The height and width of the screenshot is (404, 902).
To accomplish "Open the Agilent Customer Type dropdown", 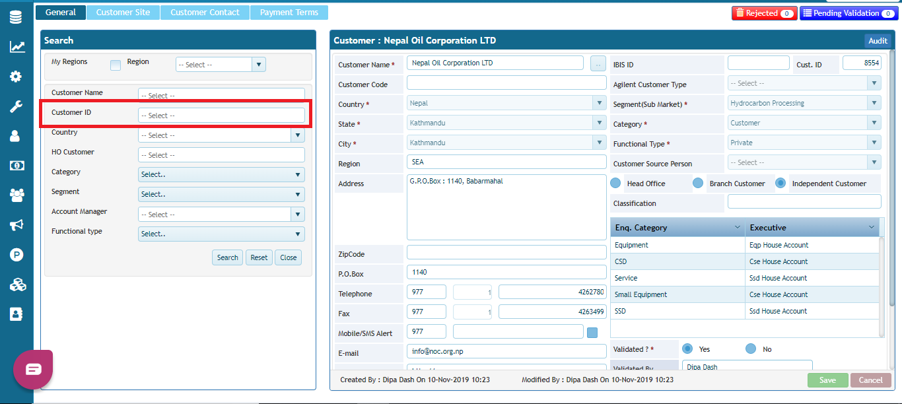I will (804, 83).
